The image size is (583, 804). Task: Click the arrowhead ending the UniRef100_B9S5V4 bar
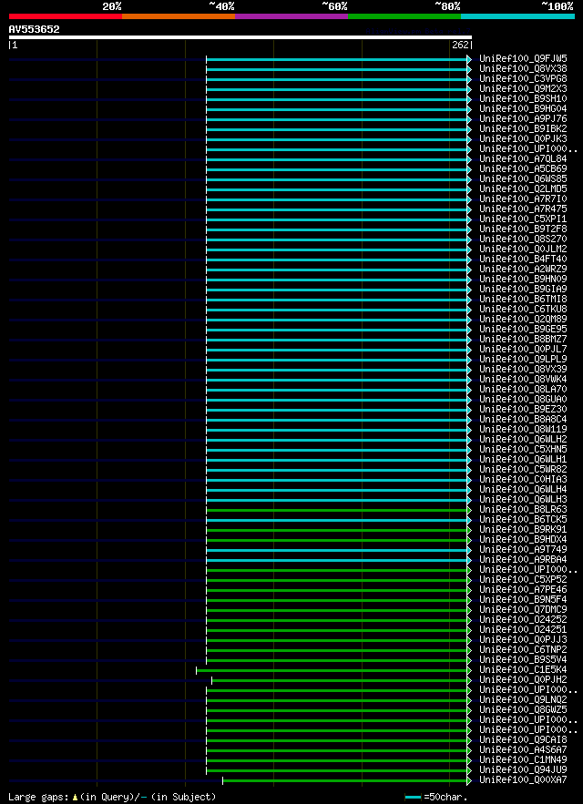(469, 660)
